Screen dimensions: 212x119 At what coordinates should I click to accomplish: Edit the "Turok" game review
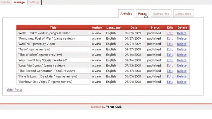point(170,49)
